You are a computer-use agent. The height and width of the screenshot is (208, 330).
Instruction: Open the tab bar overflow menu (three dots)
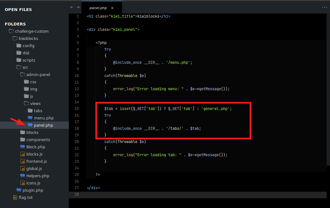325,7
